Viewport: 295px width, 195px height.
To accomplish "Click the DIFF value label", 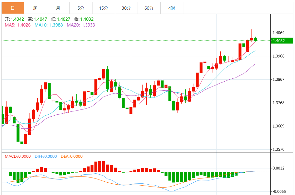I will [45, 156].
